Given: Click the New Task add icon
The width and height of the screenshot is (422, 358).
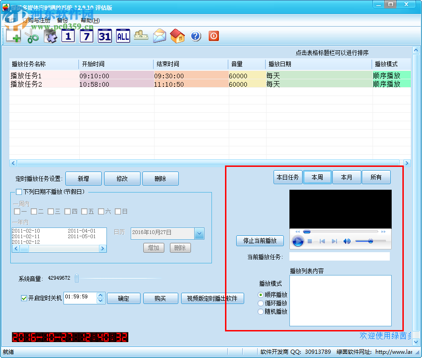Looking at the screenshot, I should coord(13,35).
